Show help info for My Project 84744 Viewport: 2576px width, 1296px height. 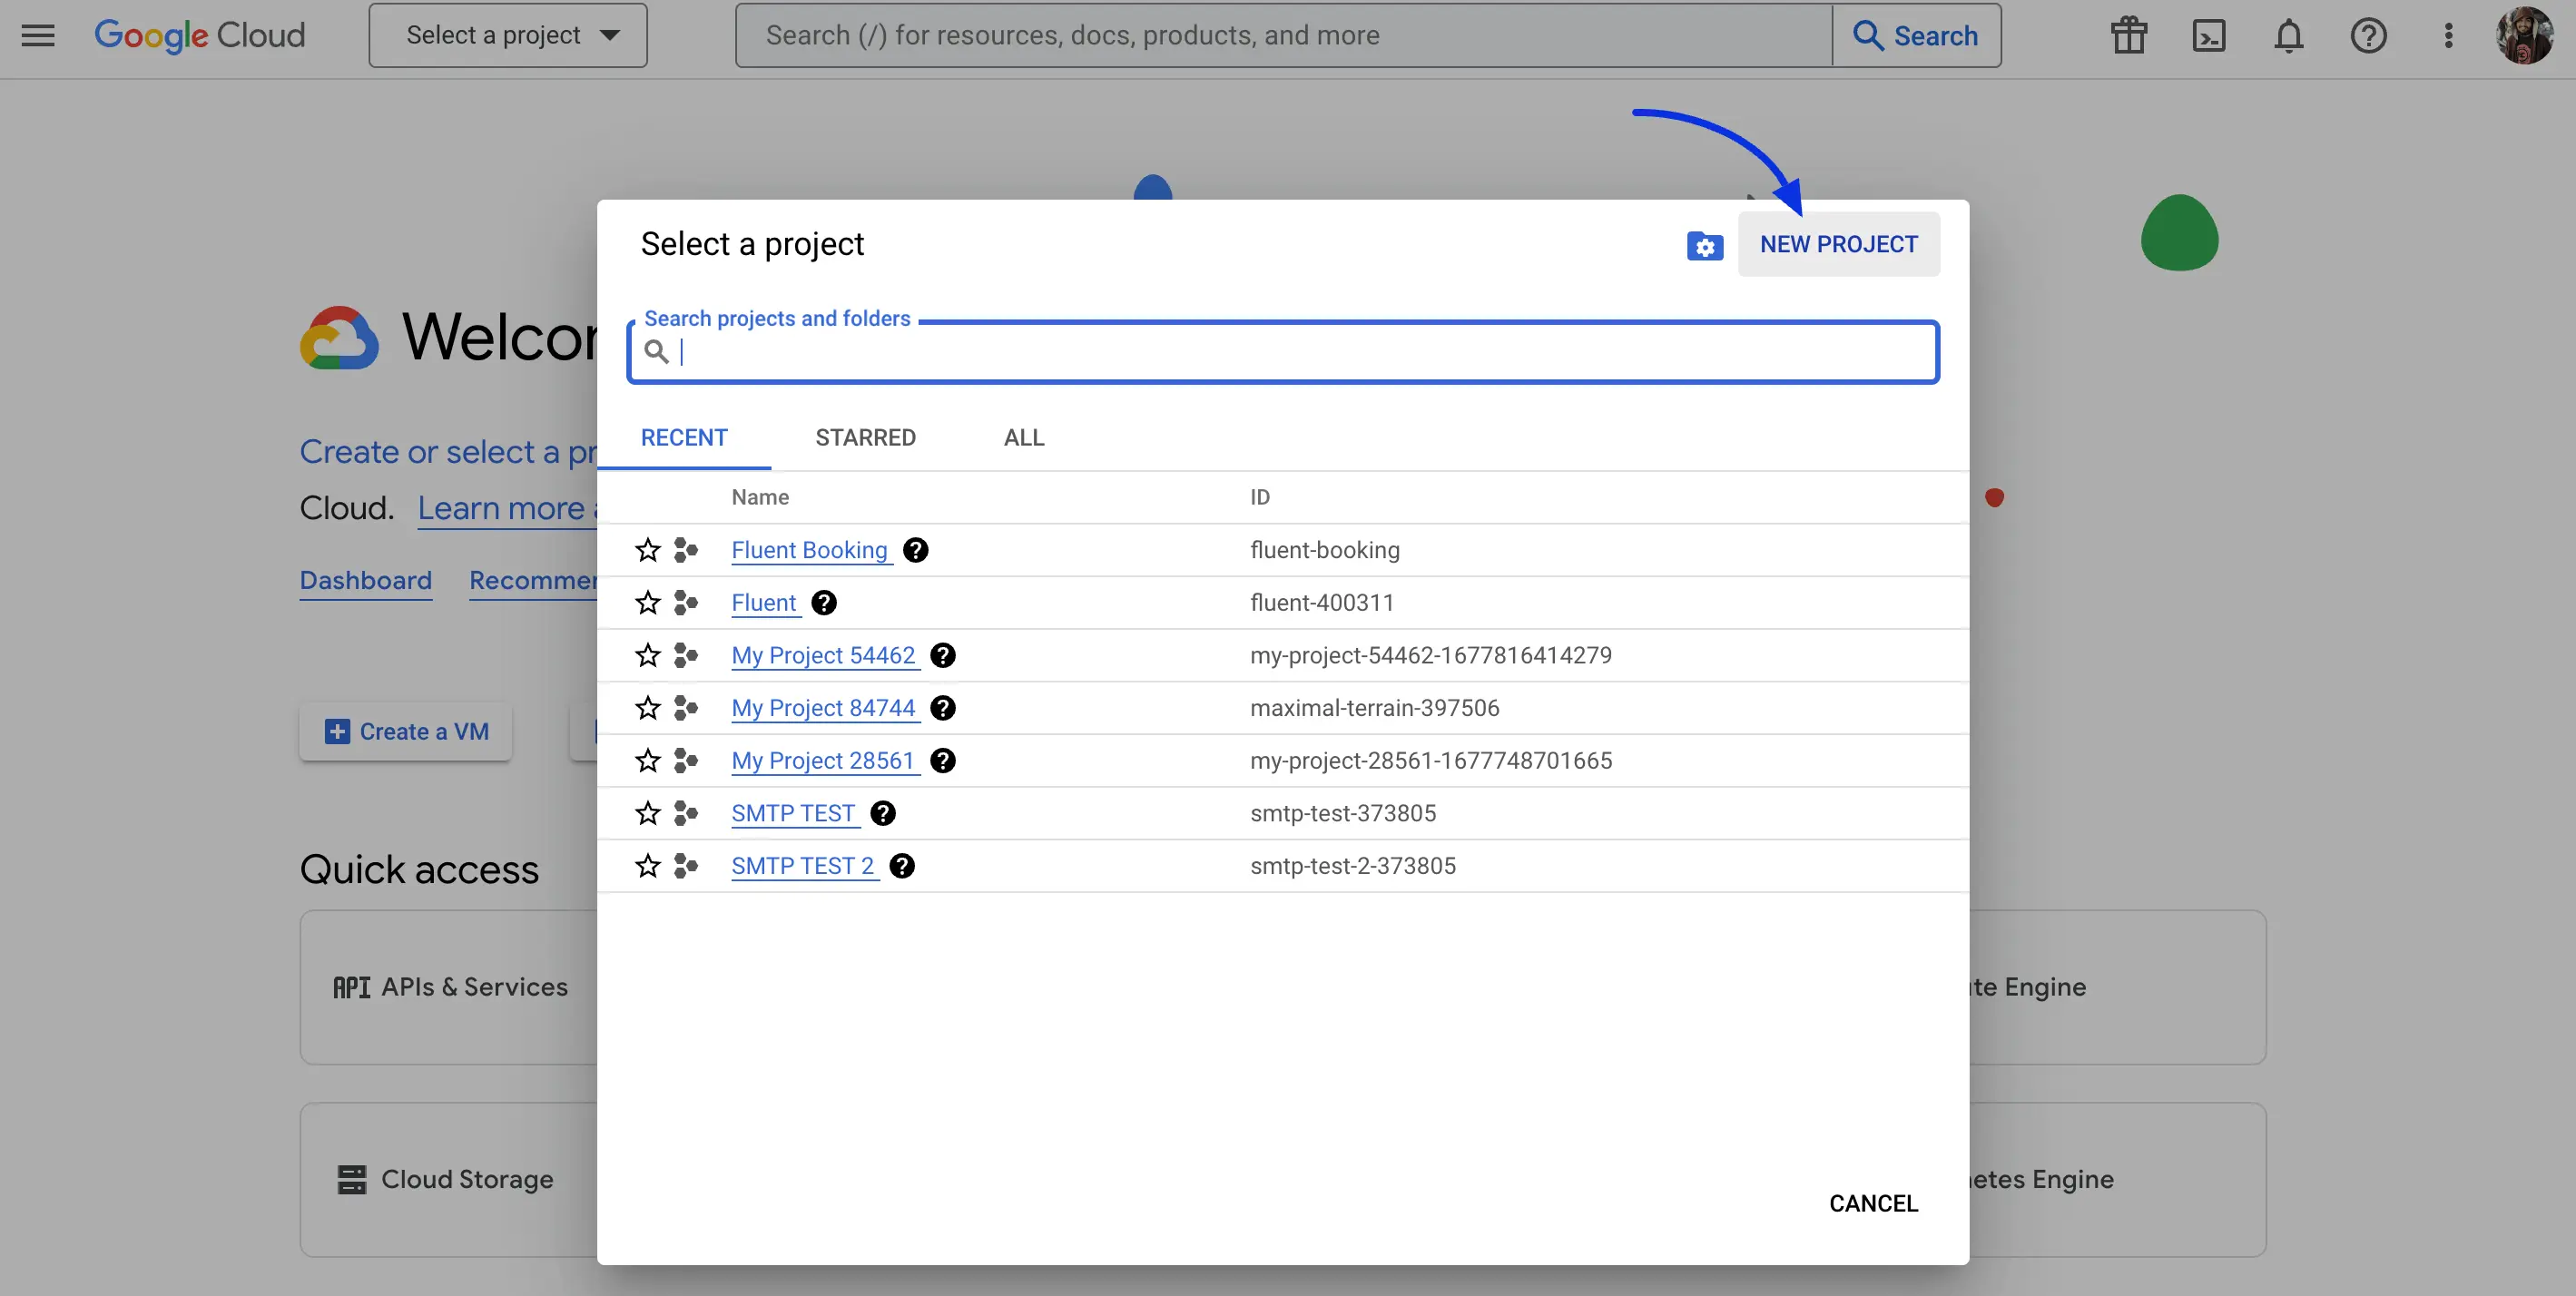942,708
